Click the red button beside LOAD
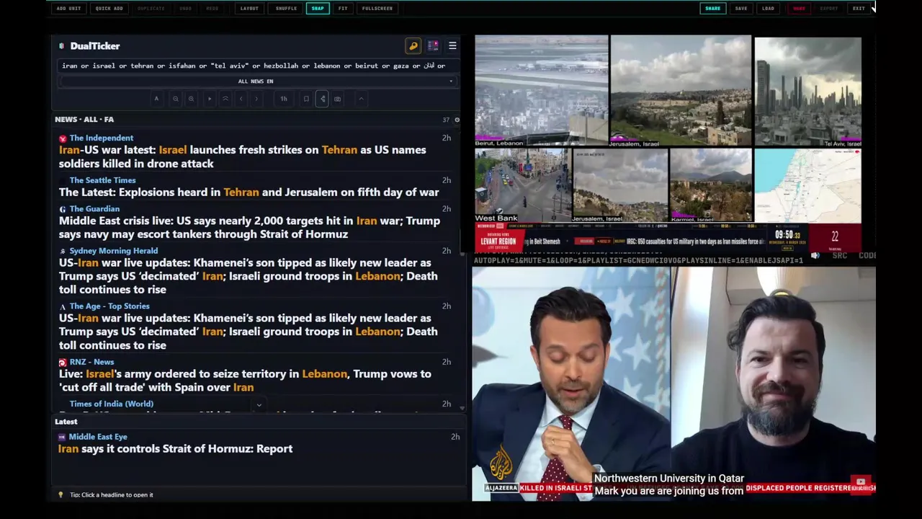 click(x=799, y=9)
